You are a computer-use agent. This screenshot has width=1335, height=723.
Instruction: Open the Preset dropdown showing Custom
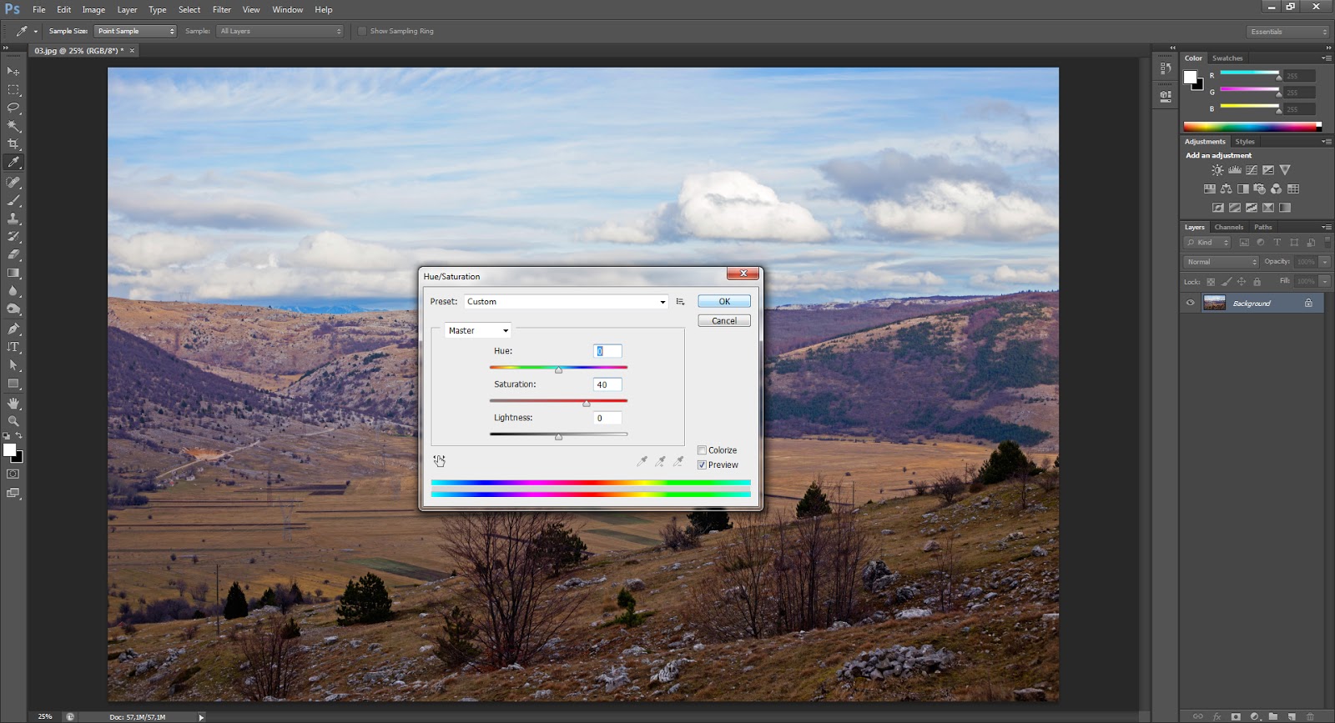566,302
